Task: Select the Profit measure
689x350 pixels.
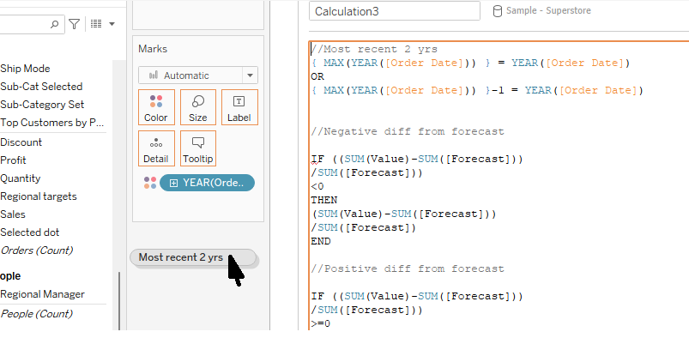Action: [x=14, y=160]
